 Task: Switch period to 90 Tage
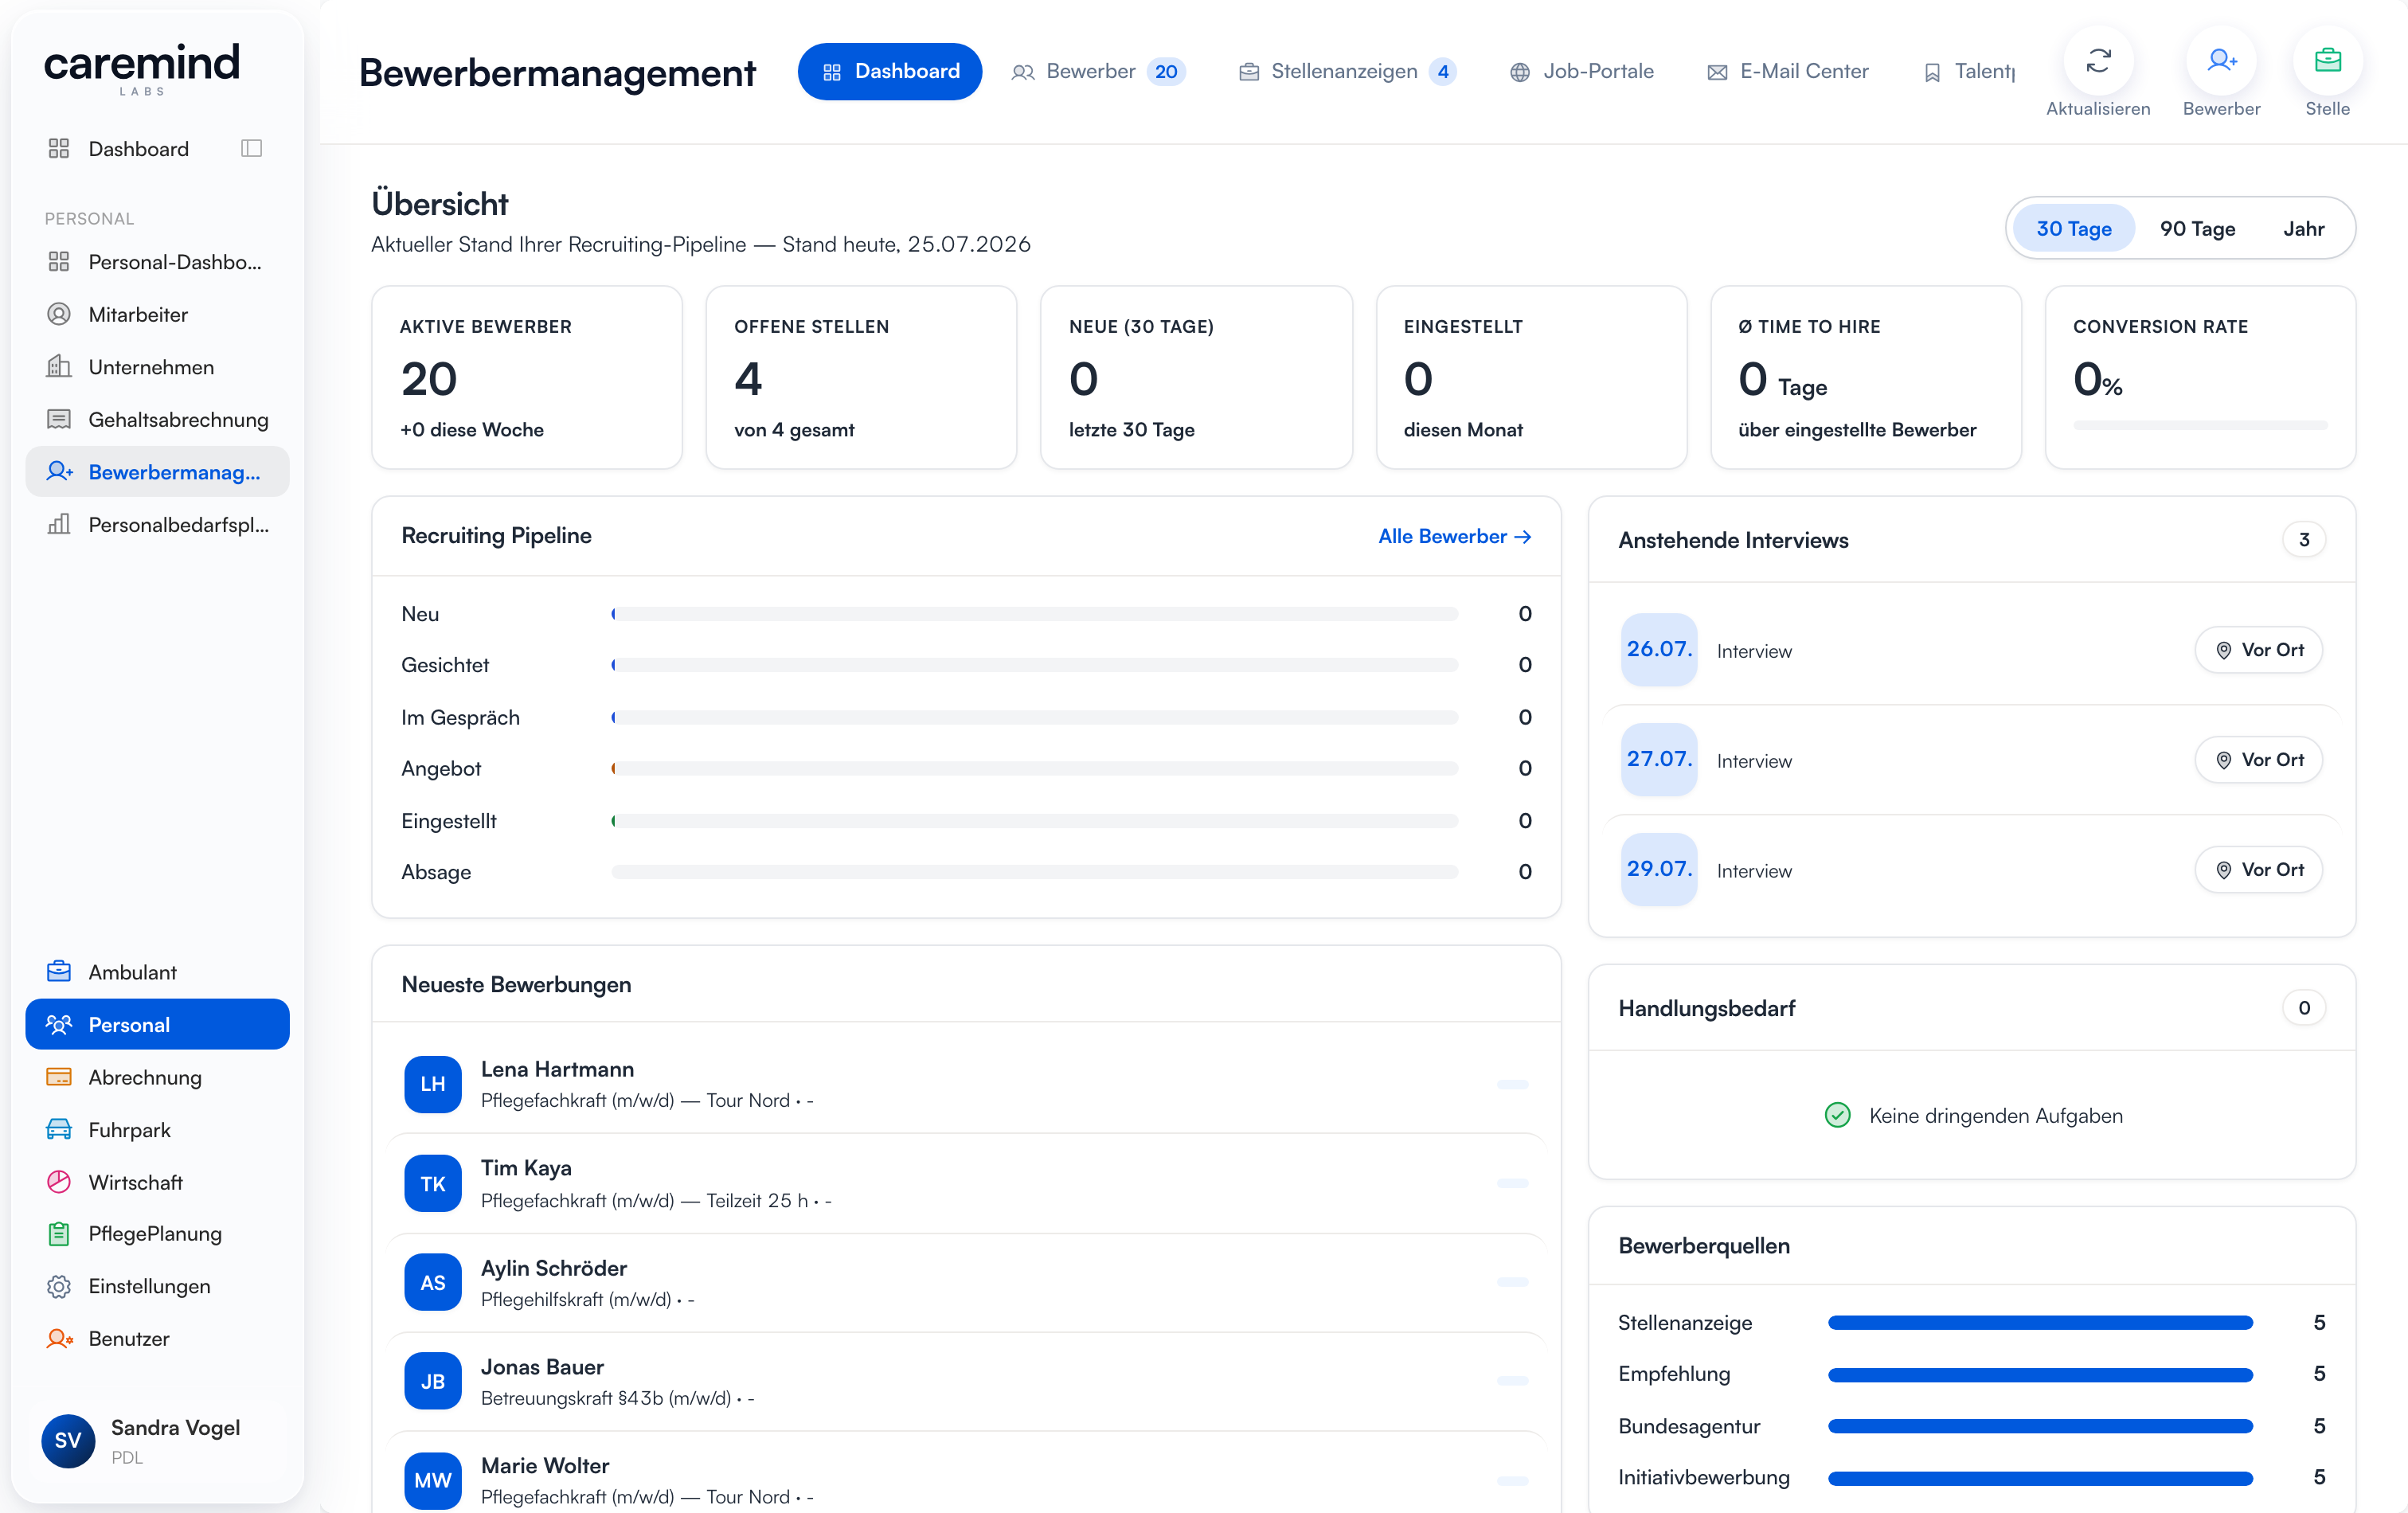click(x=2197, y=228)
